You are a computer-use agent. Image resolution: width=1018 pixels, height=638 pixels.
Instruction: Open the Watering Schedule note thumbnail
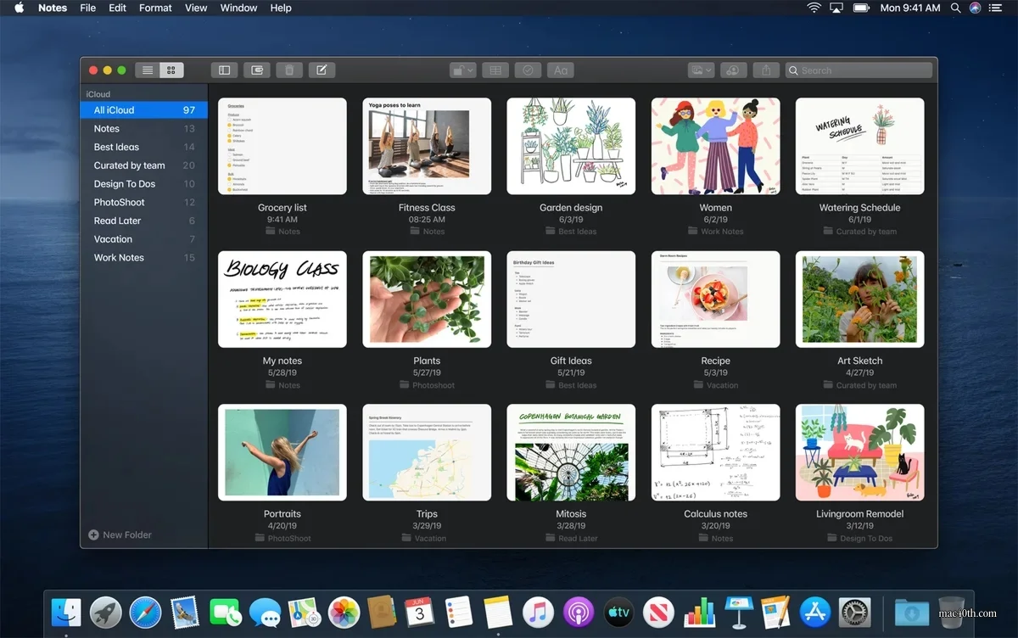click(x=859, y=146)
